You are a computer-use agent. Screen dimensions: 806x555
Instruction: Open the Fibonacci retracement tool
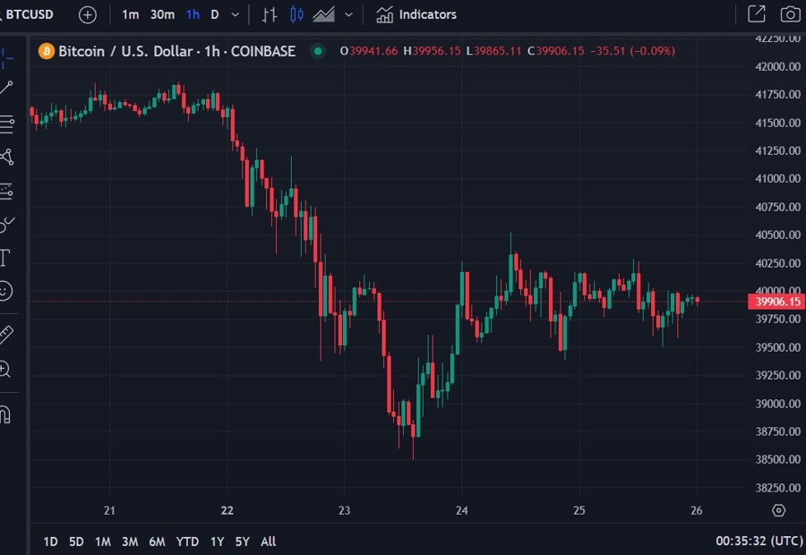(6, 124)
